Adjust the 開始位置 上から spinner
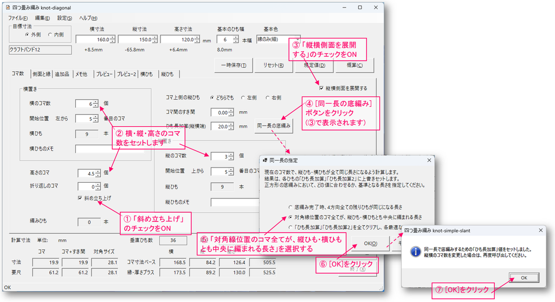The height and width of the screenshot is (302, 555). [x=231, y=172]
